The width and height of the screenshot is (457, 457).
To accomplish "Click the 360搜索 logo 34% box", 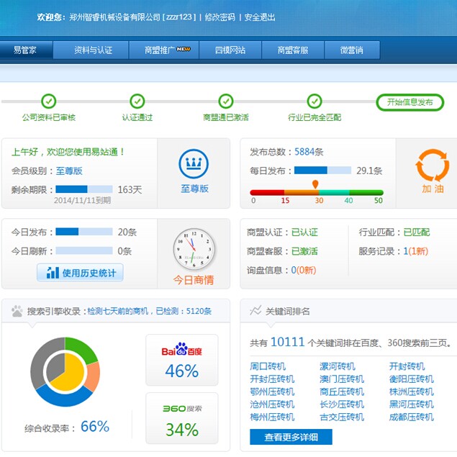I will 181,418.
